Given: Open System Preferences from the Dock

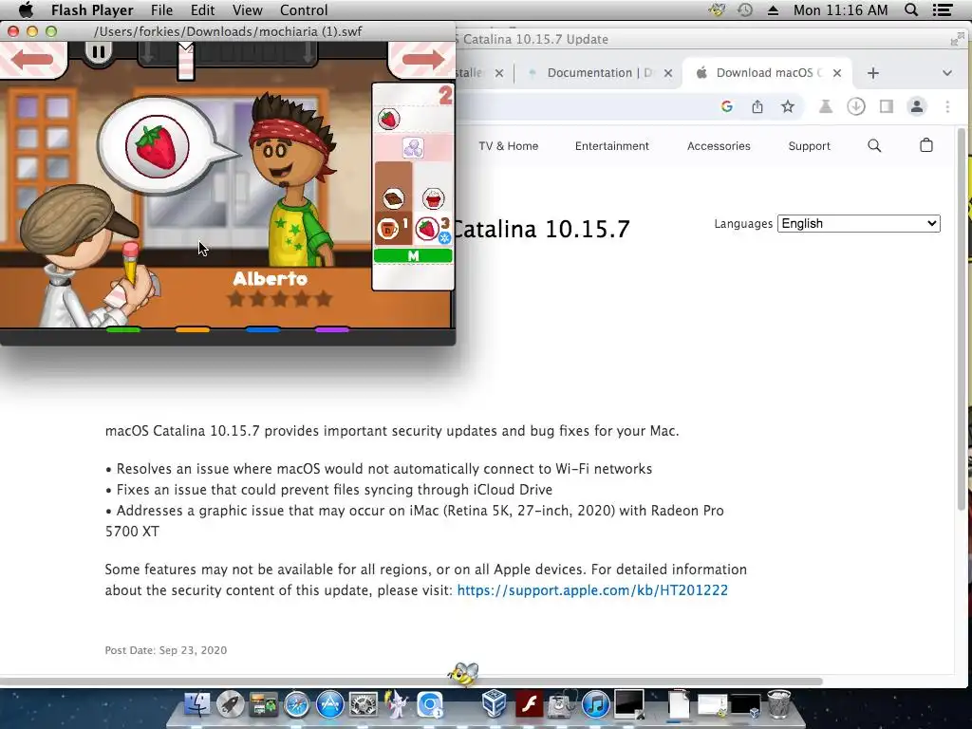Looking at the screenshot, I should 364,705.
